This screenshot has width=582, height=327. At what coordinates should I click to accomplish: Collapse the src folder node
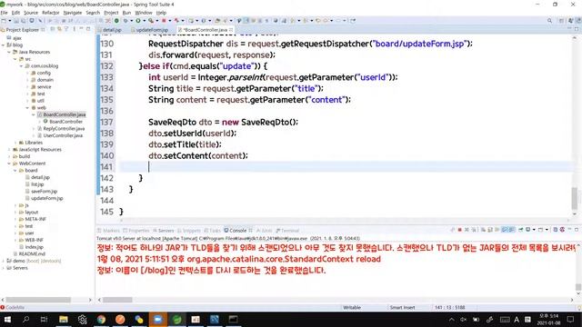click(15, 59)
